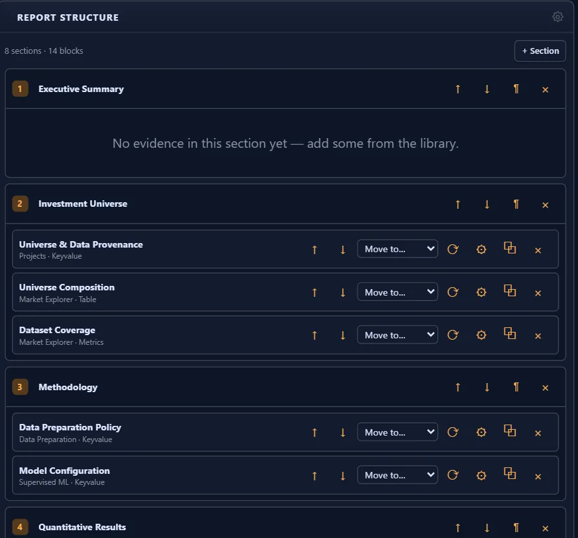578x538 pixels.
Task: Open settings for Universe & Data Provenance
Action: [481, 250]
